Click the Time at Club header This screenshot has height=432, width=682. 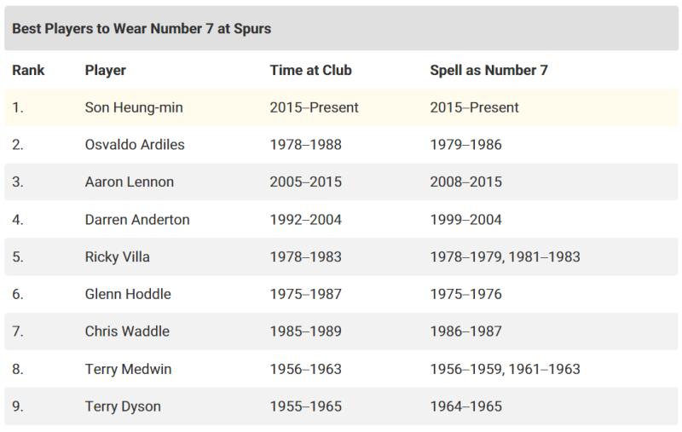310,70
